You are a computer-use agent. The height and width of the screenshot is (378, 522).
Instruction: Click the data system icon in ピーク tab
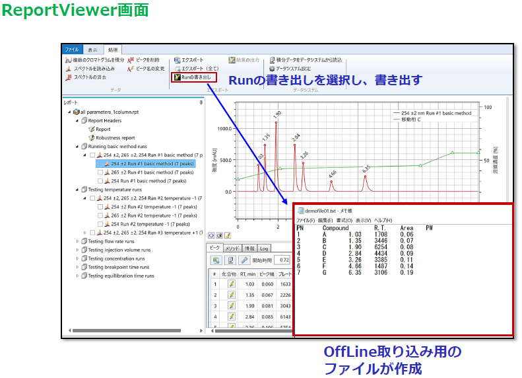[x=230, y=260]
